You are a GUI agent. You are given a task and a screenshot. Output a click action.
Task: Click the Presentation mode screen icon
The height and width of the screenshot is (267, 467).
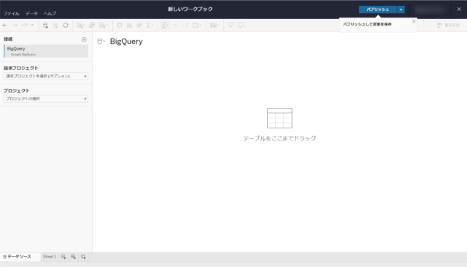point(241,26)
